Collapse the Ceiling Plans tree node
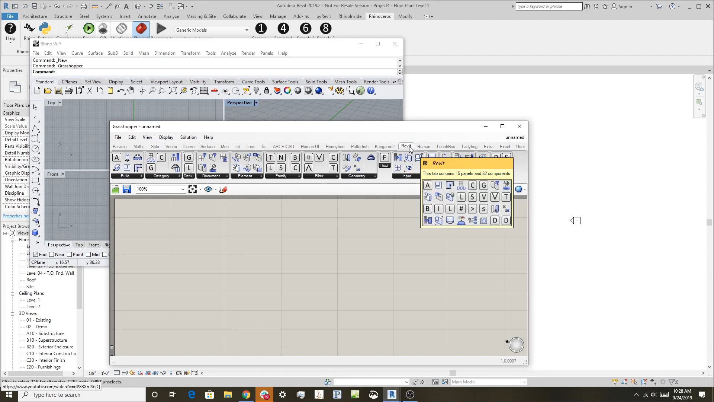 [x=12, y=294]
